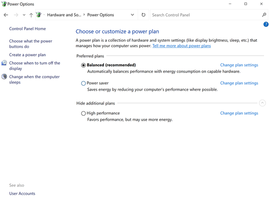Go to Control Panel Home
Viewport: 269px width, 201px height.
coord(27,29)
